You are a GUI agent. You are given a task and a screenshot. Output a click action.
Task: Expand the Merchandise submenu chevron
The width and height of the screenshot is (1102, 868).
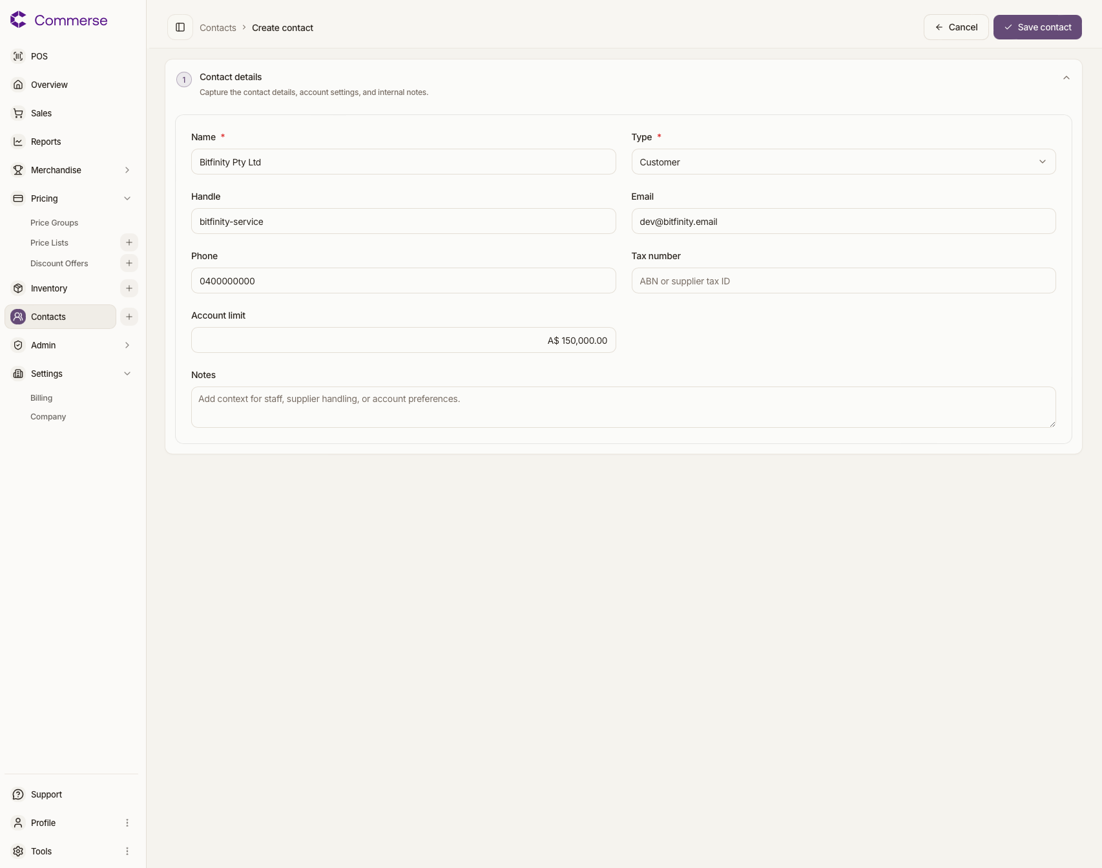coord(127,170)
